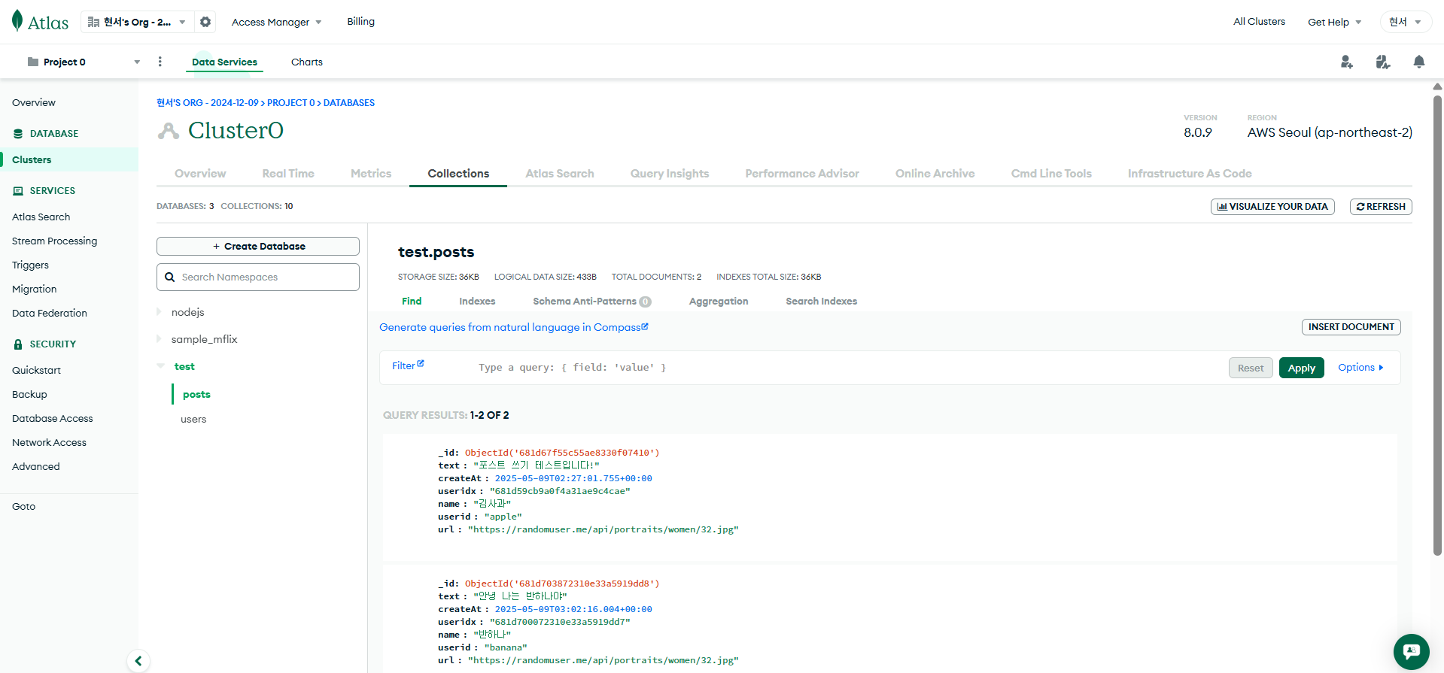Open project activity feed icon
The image size is (1444, 673).
click(x=1383, y=62)
